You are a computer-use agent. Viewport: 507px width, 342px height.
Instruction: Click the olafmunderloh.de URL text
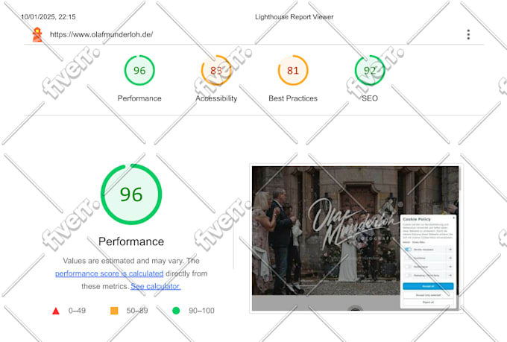click(101, 34)
